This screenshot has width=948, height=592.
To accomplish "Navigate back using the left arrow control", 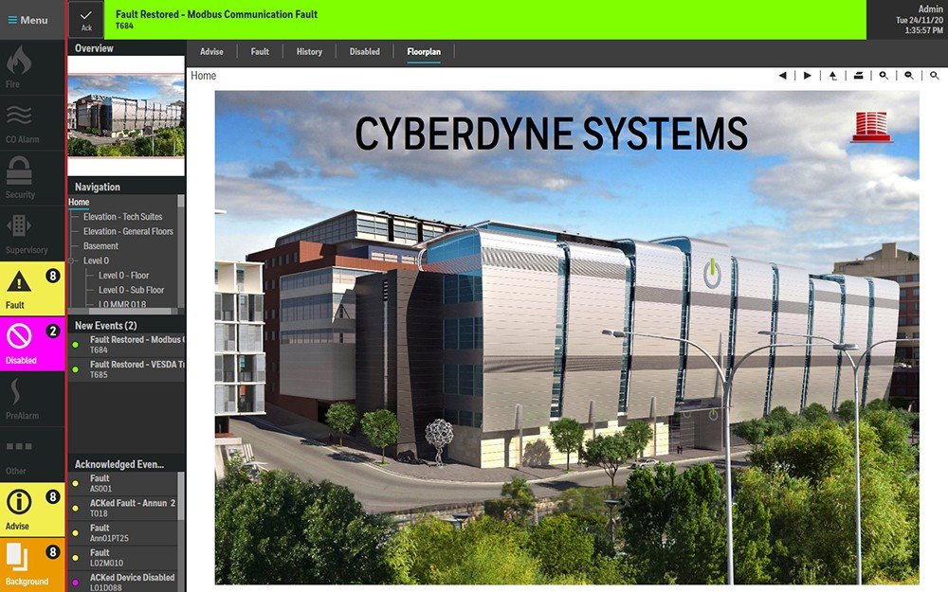I will pos(781,75).
